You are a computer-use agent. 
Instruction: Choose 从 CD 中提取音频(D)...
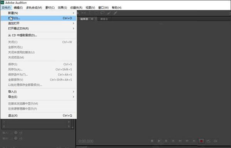point(38,35)
